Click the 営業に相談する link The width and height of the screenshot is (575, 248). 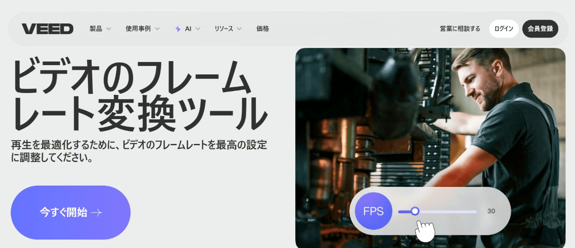point(460,29)
